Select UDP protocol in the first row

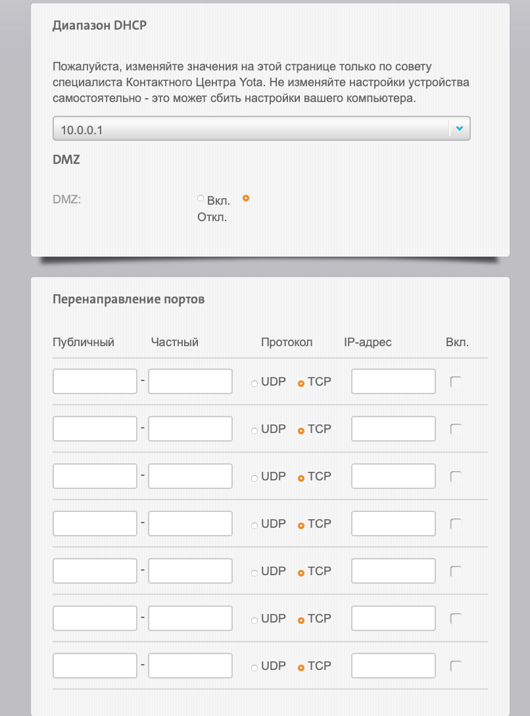(x=254, y=384)
